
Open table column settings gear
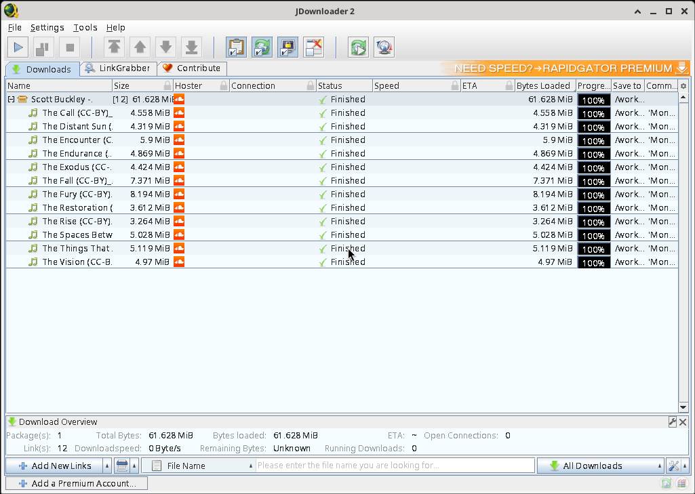683,86
